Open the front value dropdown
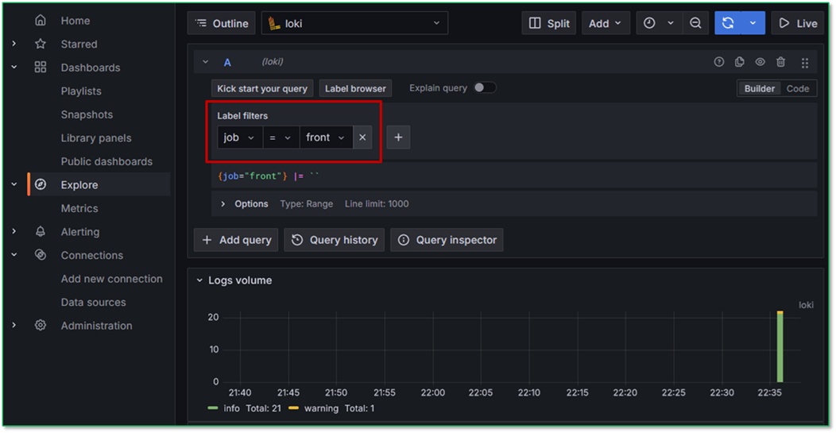The height and width of the screenshot is (433, 836). [x=326, y=137]
